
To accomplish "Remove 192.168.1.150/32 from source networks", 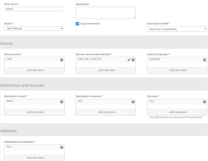I will coord(133,60).
